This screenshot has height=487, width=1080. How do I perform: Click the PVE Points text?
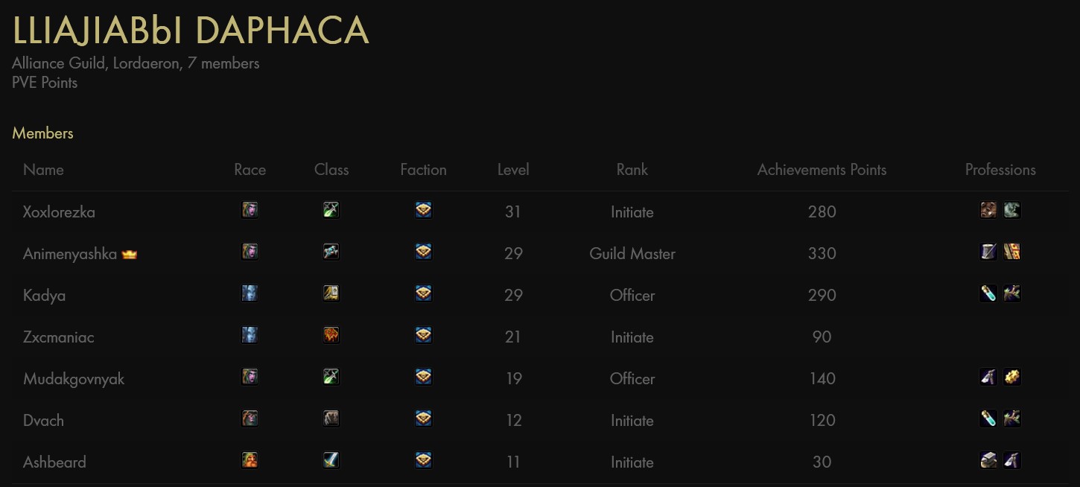click(45, 83)
